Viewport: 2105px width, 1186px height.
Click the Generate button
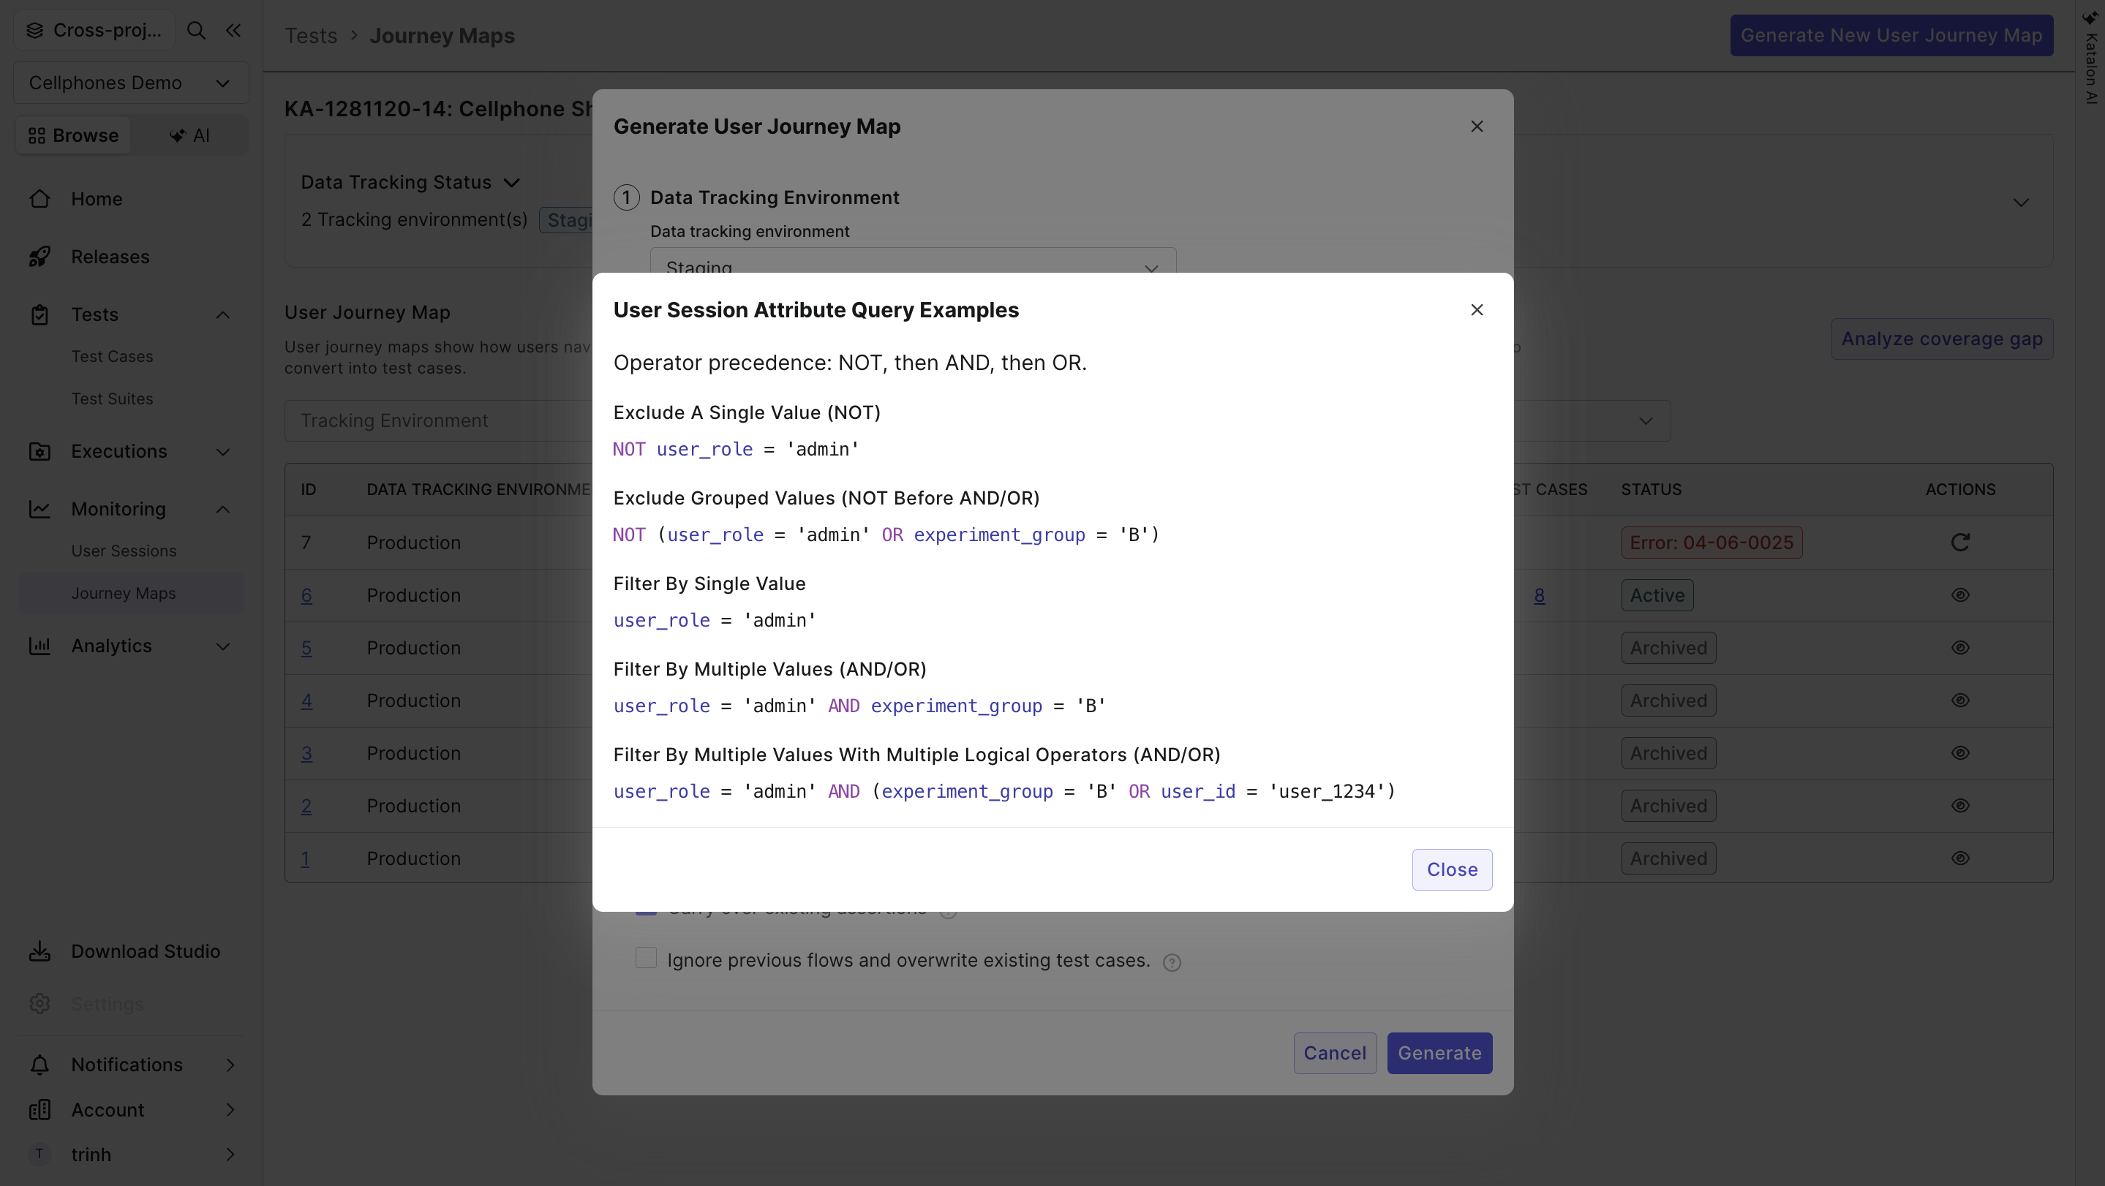[1439, 1054]
